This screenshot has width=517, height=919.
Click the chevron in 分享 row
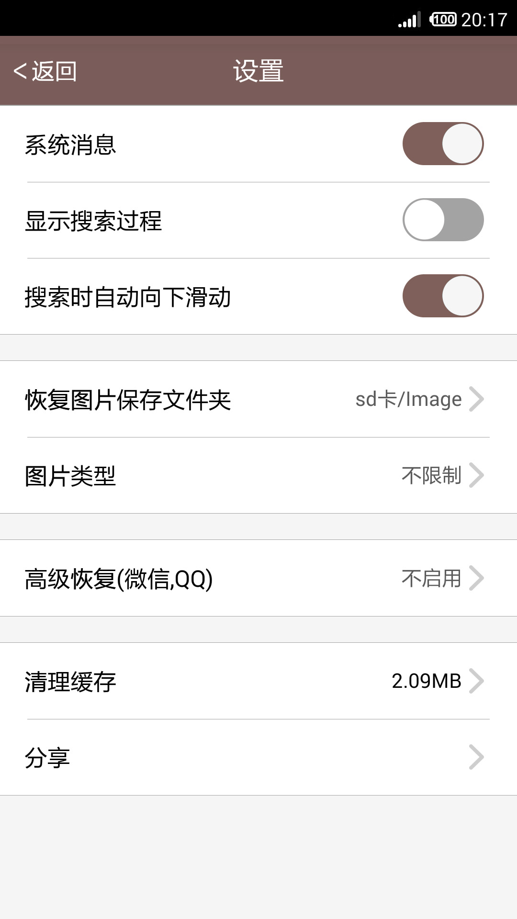point(476,757)
